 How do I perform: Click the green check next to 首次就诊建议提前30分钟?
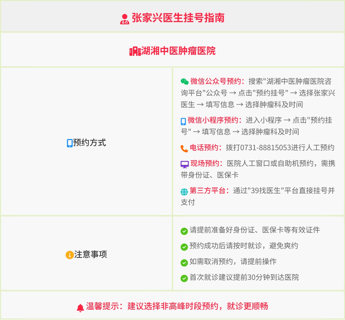(184, 279)
